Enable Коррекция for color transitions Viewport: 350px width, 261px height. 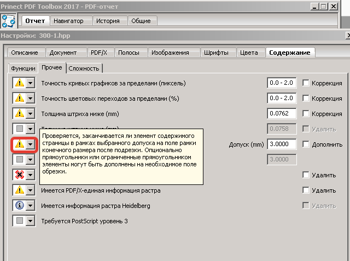point(306,98)
